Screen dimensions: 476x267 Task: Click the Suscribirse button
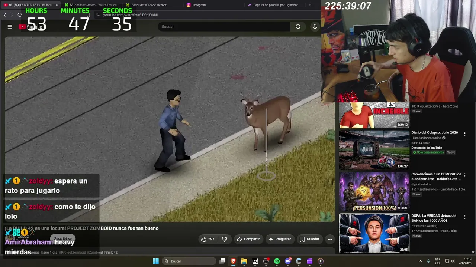click(63, 239)
